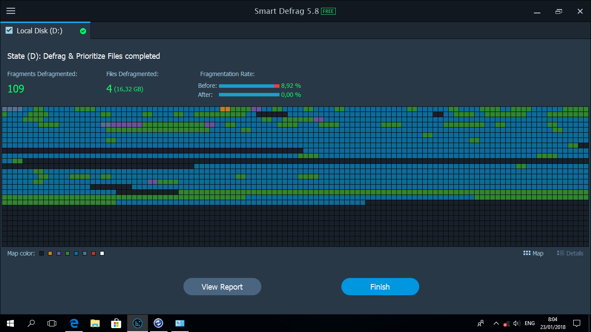The height and width of the screenshot is (332, 591).
Task: Open the Start menu
Action: [10, 323]
